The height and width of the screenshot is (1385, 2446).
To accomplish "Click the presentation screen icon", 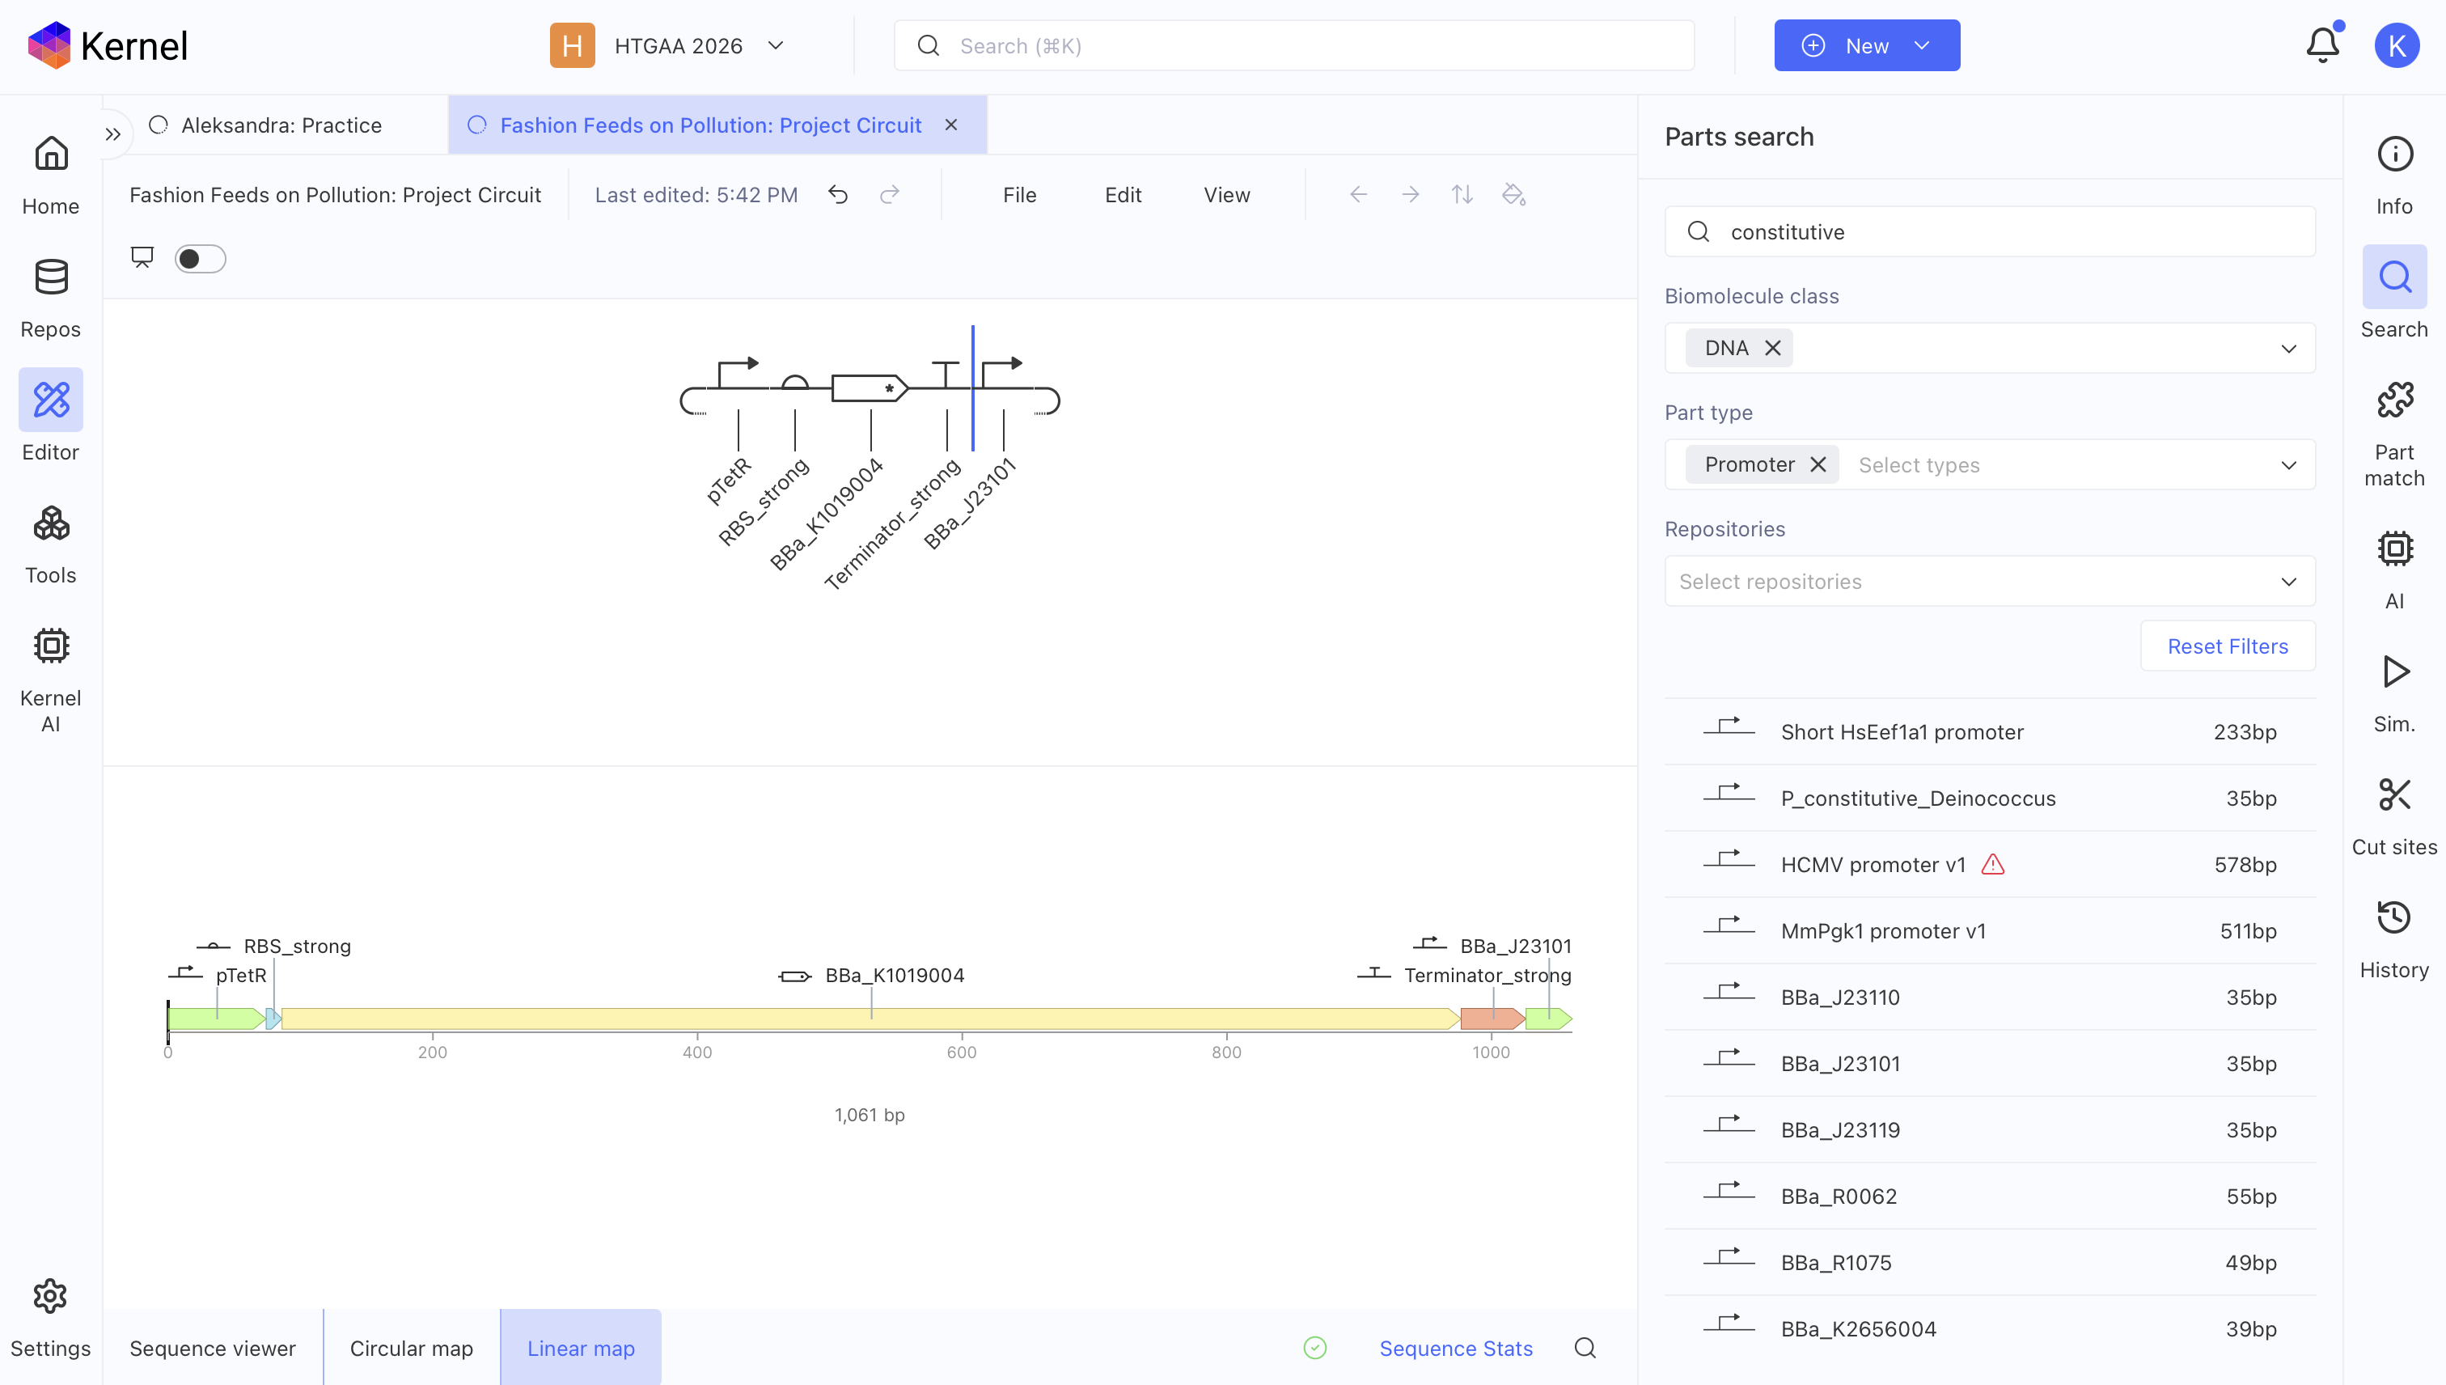I will click(142, 258).
